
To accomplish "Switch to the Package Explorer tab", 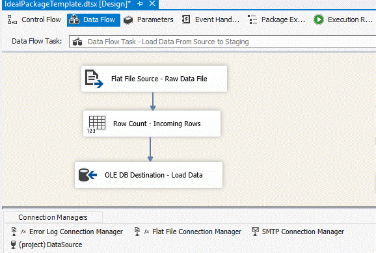I will [276, 20].
